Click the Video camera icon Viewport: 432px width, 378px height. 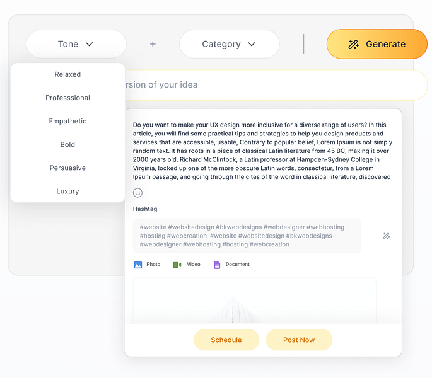pos(177,265)
